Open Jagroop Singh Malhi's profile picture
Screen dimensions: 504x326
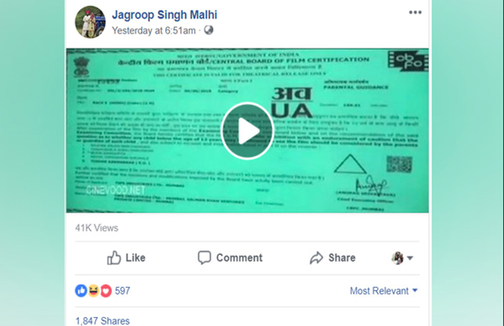tap(90, 22)
